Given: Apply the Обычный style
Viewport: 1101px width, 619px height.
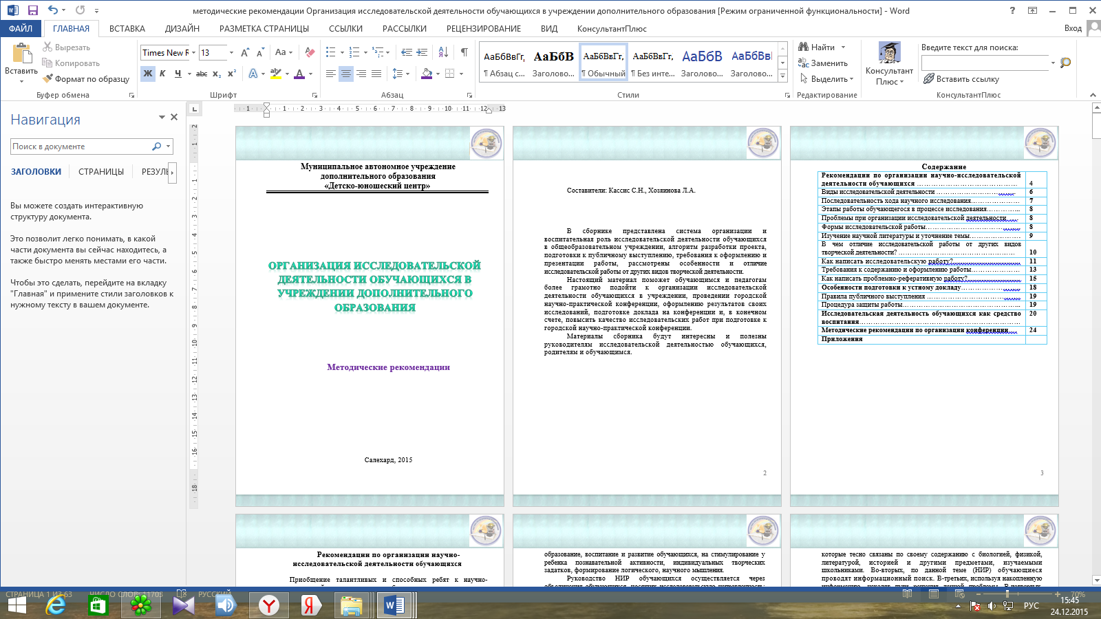Looking at the screenshot, I should click(603, 64).
